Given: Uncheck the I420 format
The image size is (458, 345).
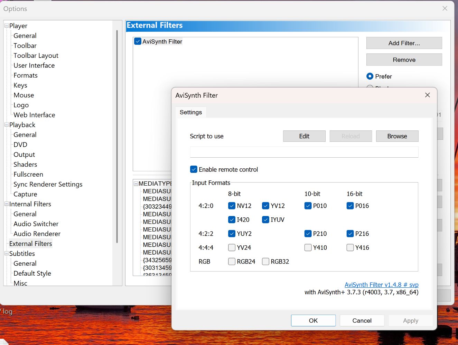Looking at the screenshot, I should pos(232,219).
